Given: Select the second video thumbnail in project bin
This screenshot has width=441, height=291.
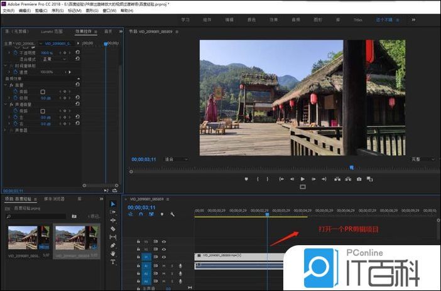Looking at the screenshot, I should point(77,238).
